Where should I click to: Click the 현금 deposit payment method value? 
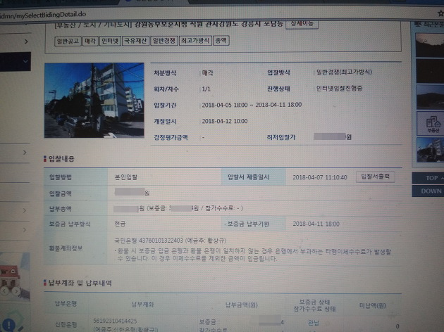point(120,224)
